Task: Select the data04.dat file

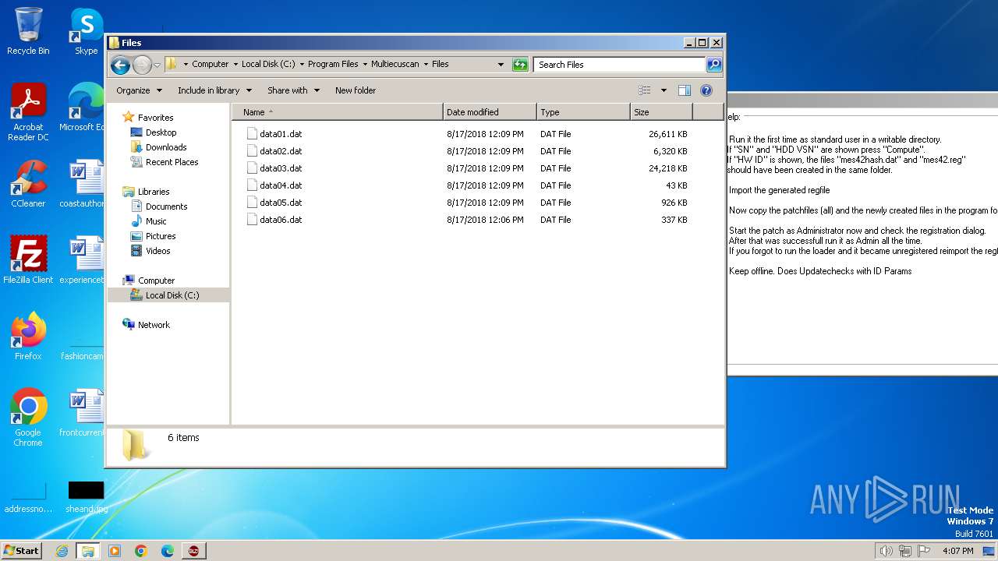Action: point(281,185)
